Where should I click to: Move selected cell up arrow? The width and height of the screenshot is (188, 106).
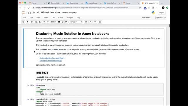pyautogui.click(x=44, y=22)
